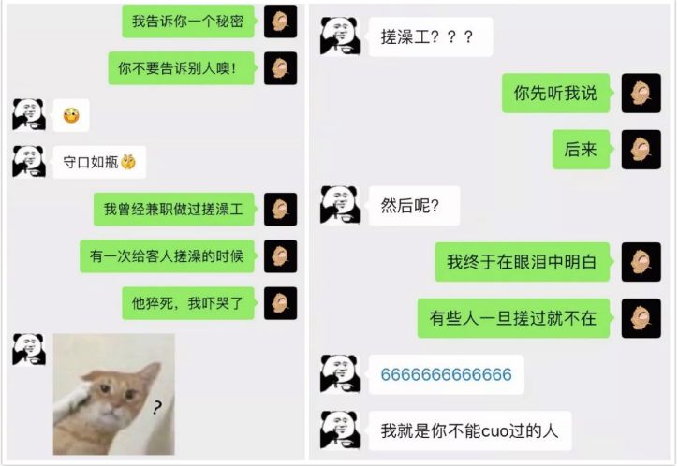Click the panda avatar beside 6666666666666
This screenshot has height=466, width=678.
[x=340, y=374]
